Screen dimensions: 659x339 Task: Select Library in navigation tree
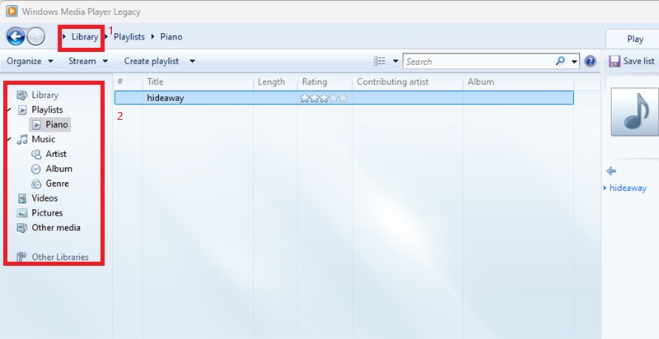click(45, 95)
